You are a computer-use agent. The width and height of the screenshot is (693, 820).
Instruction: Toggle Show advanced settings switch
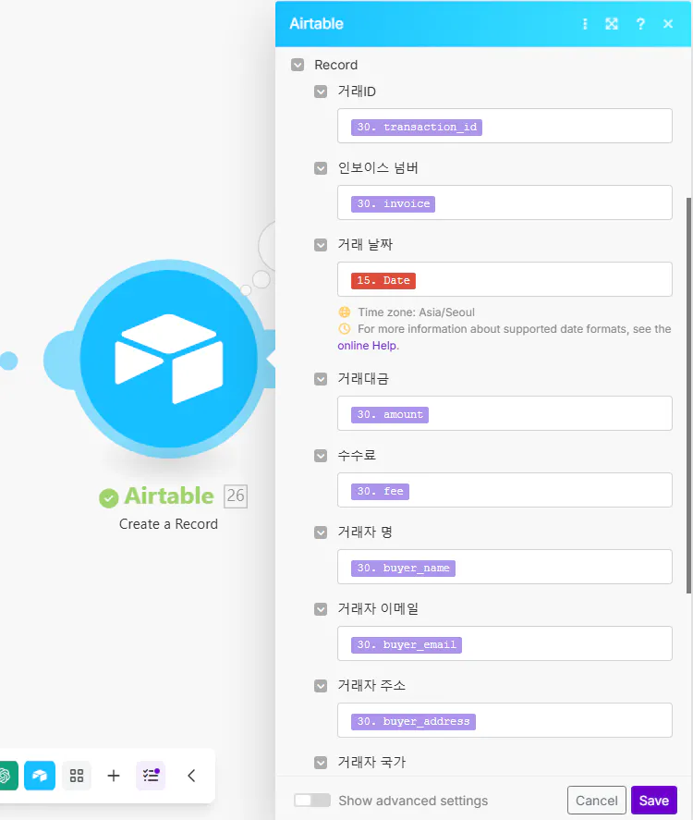coord(312,801)
